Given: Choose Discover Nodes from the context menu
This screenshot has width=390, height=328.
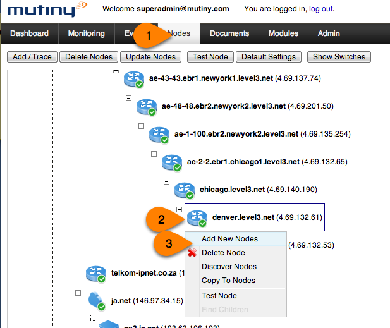Looking at the screenshot, I should (x=236, y=267).
